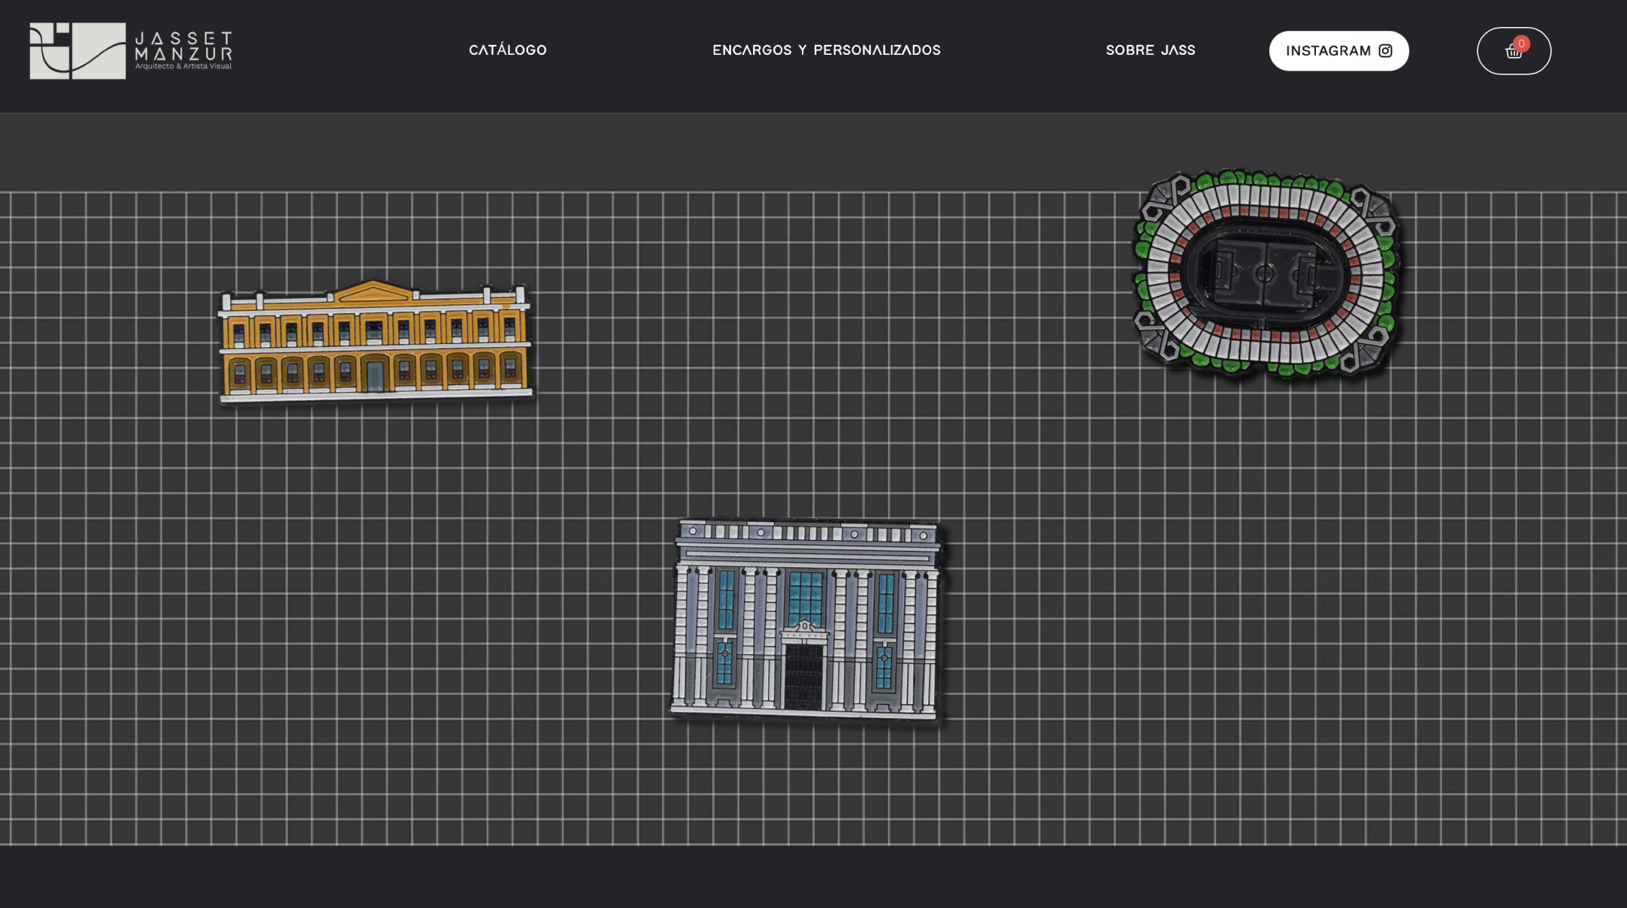This screenshot has width=1627, height=908.
Task: Click the red cart count badge
Action: pos(1522,44)
